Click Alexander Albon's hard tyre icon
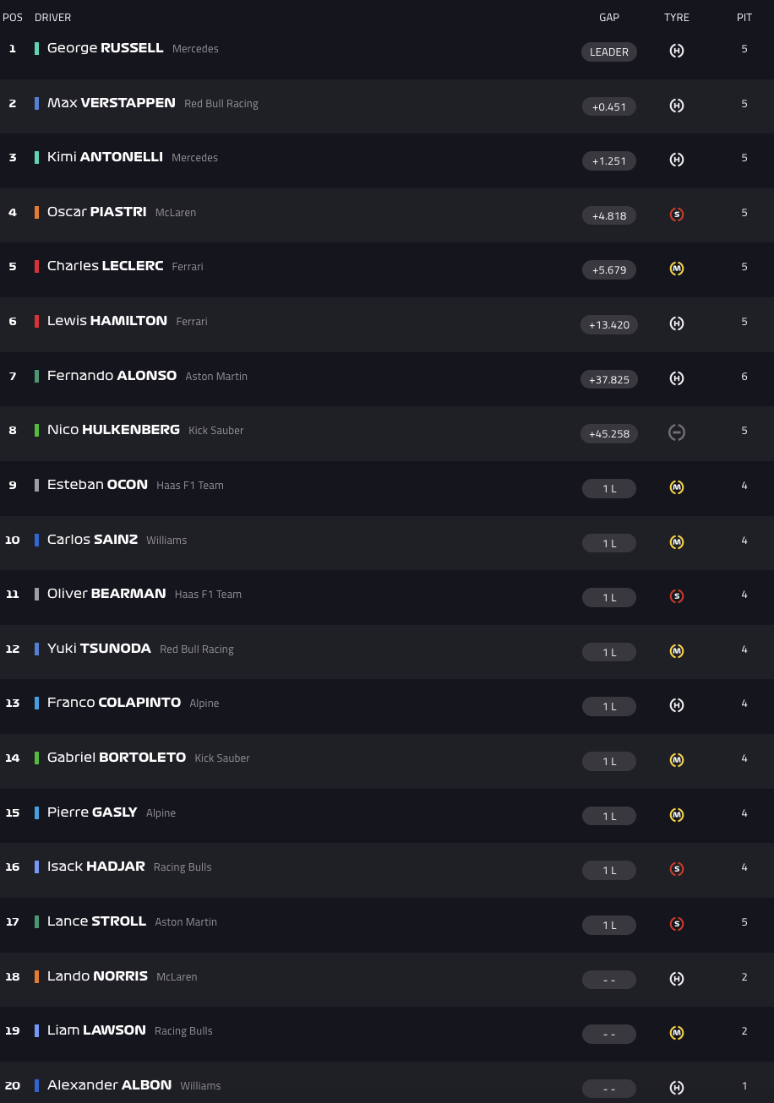The width and height of the screenshot is (774, 1103). (x=676, y=1088)
